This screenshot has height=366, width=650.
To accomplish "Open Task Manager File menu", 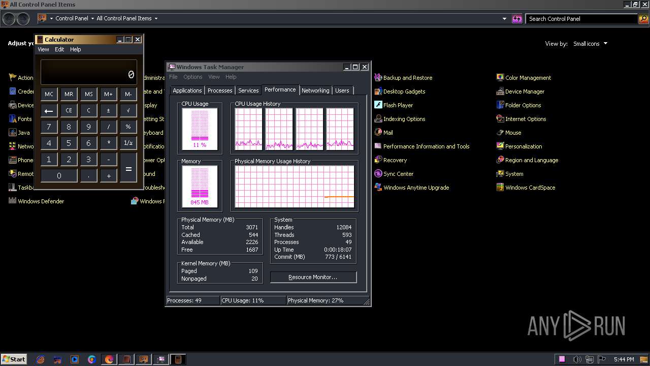I will point(173,77).
